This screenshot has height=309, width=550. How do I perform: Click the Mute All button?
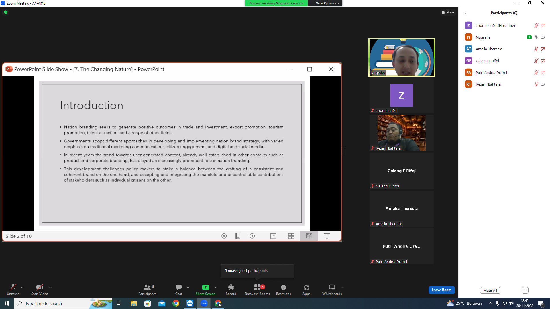click(x=490, y=290)
